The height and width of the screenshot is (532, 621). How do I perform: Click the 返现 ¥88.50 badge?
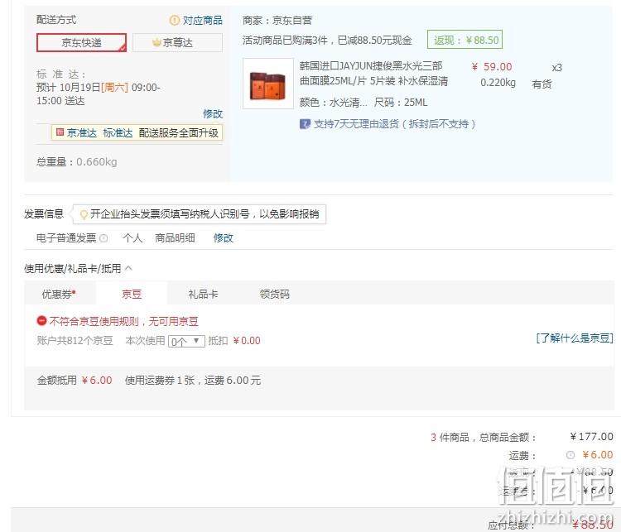[x=465, y=40]
